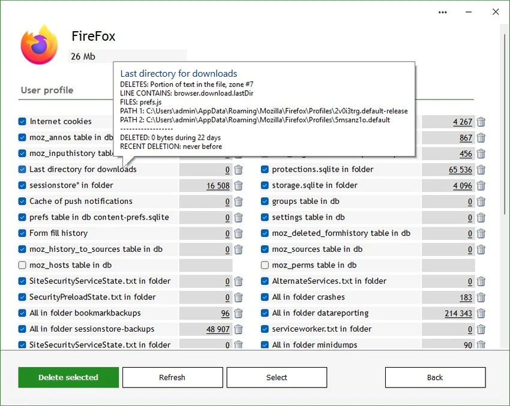Image resolution: width=510 pixels, height=406 pixels.
Task: Uncheck the Internet cookies checkbox
Action: point(22,122)
